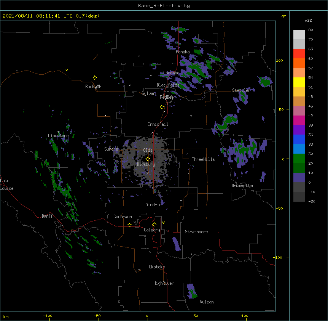This screenshot has width=328, height=321.
Task: Click the Innisfail city label
Action: [158, 124]
